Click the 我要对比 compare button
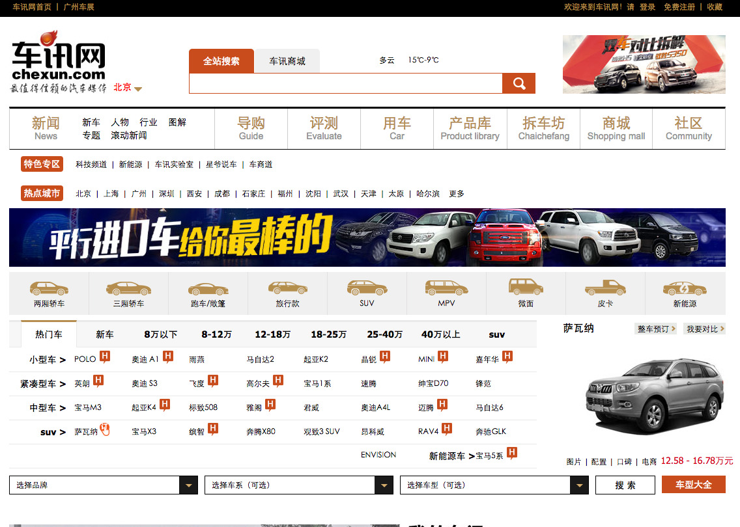 704,329
